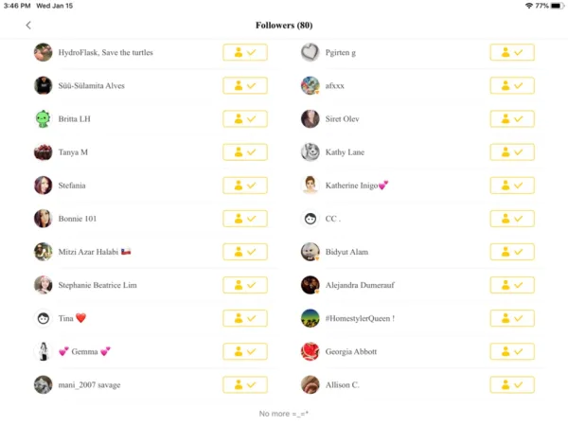This screenshot has width=568, height=426.
Task: Tap Süû-Sülamita Alves dark avatar
Action: pos(44,86)
